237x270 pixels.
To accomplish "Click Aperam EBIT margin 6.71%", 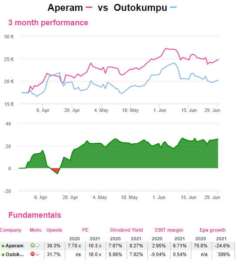I will [x=180, y=246].
